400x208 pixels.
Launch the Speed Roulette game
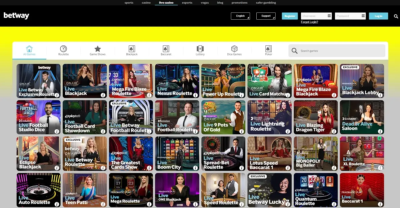pos(223,190)
